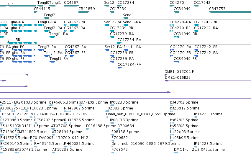Open transcript CG17242-RB
Image resolution: width=251 pixels, height=154 pixels.
(206, 22)
